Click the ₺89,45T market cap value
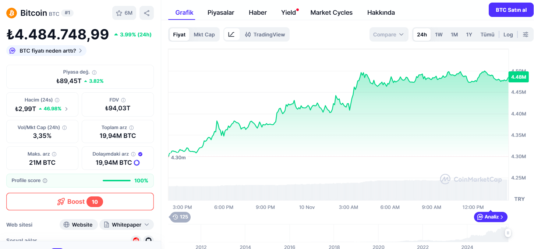This screenshot has width=534, height=249. click(69, 81)
